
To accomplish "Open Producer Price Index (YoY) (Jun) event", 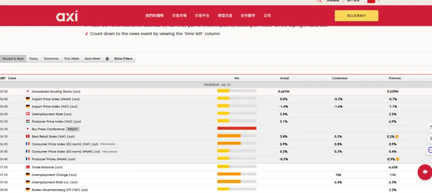I will coord(56,122).
